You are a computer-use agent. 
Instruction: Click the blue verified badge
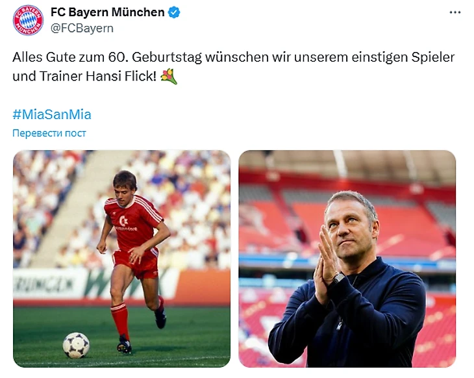coord(175,13)
